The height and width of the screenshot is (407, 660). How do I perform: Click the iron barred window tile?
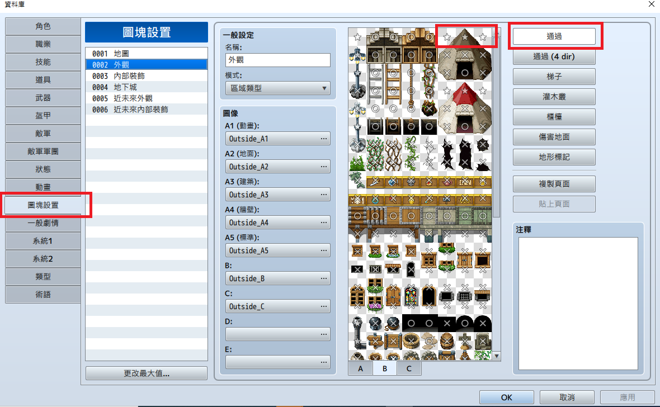tap(465, 296)
